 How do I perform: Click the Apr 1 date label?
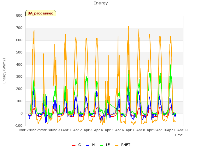(x=67, y=130)
